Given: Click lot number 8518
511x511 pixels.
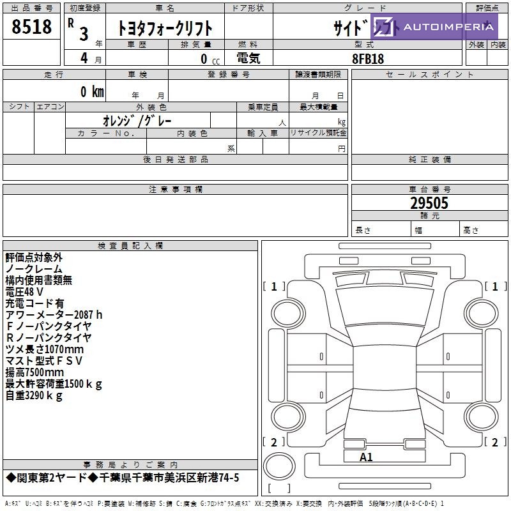Looking at the screenshot, I should (31, 27).
